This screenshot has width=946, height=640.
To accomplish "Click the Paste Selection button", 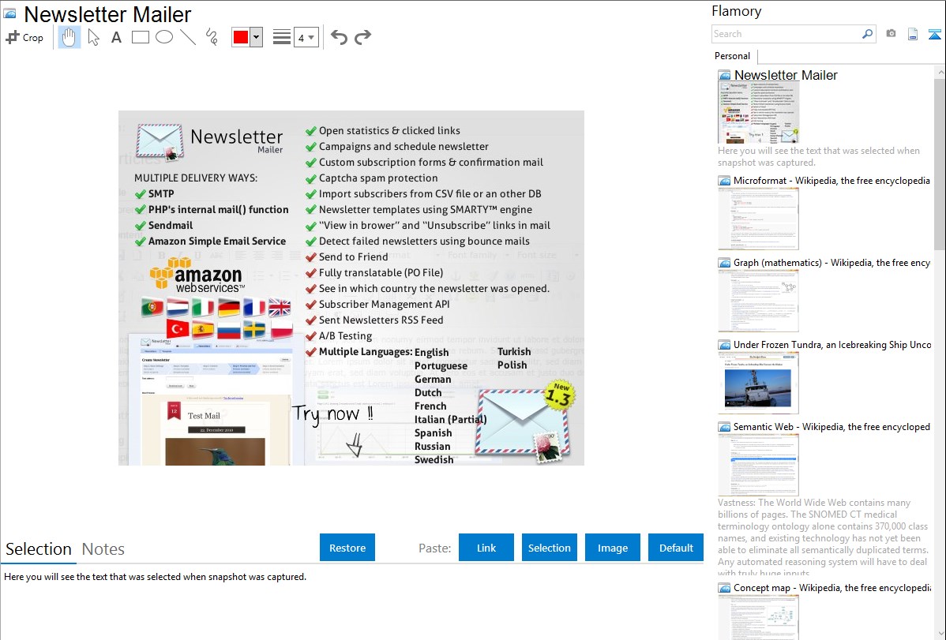I will coord(549,548).
